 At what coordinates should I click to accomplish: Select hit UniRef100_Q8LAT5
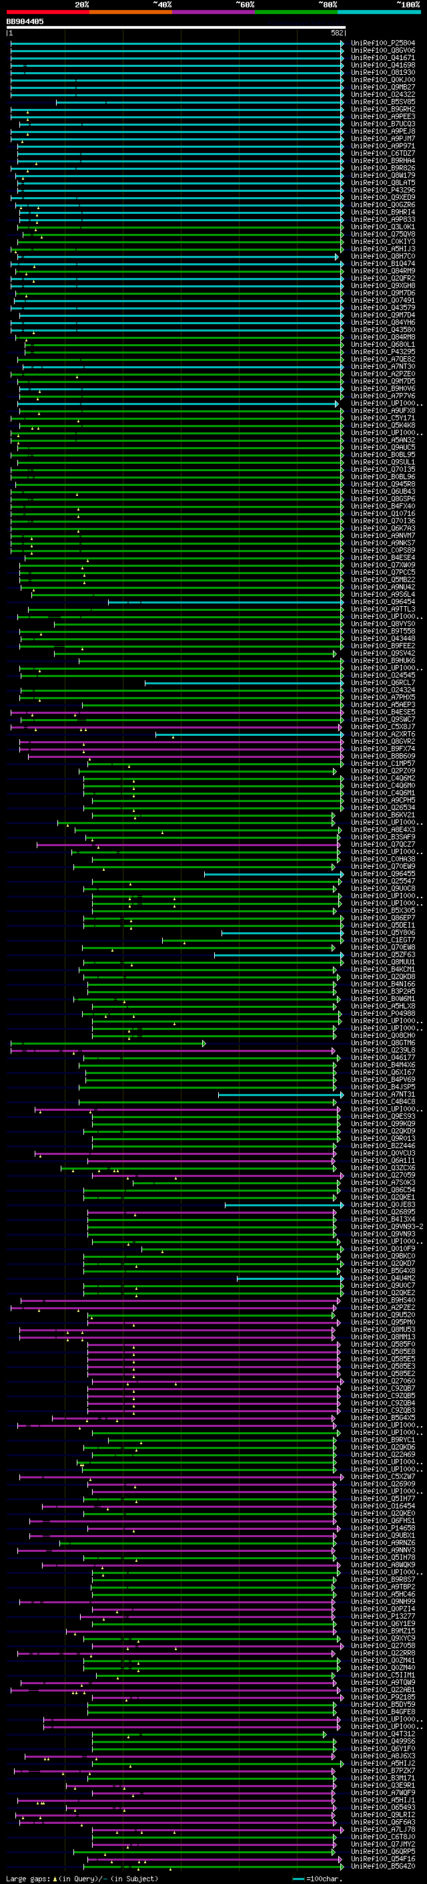click(x=382, y=183)
